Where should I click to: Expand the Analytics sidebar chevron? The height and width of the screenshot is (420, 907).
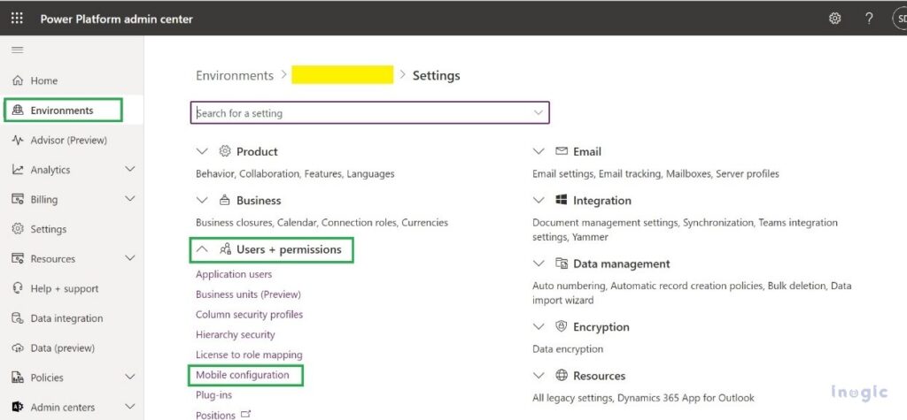(130, 170)
